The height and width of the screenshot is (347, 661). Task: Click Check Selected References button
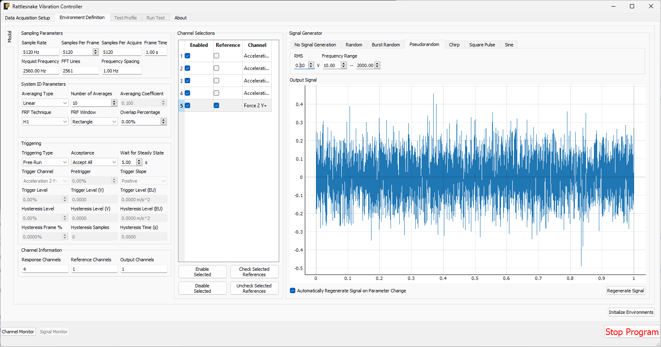click(254, 272)
